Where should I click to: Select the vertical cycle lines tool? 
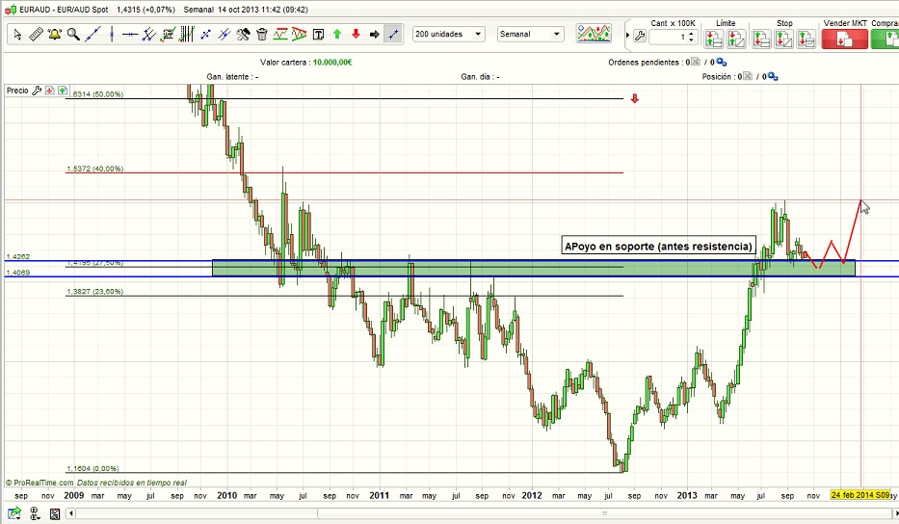click(187, 35)
